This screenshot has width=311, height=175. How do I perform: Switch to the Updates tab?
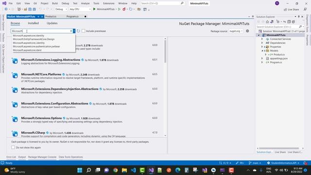click(x=52, y=23)
